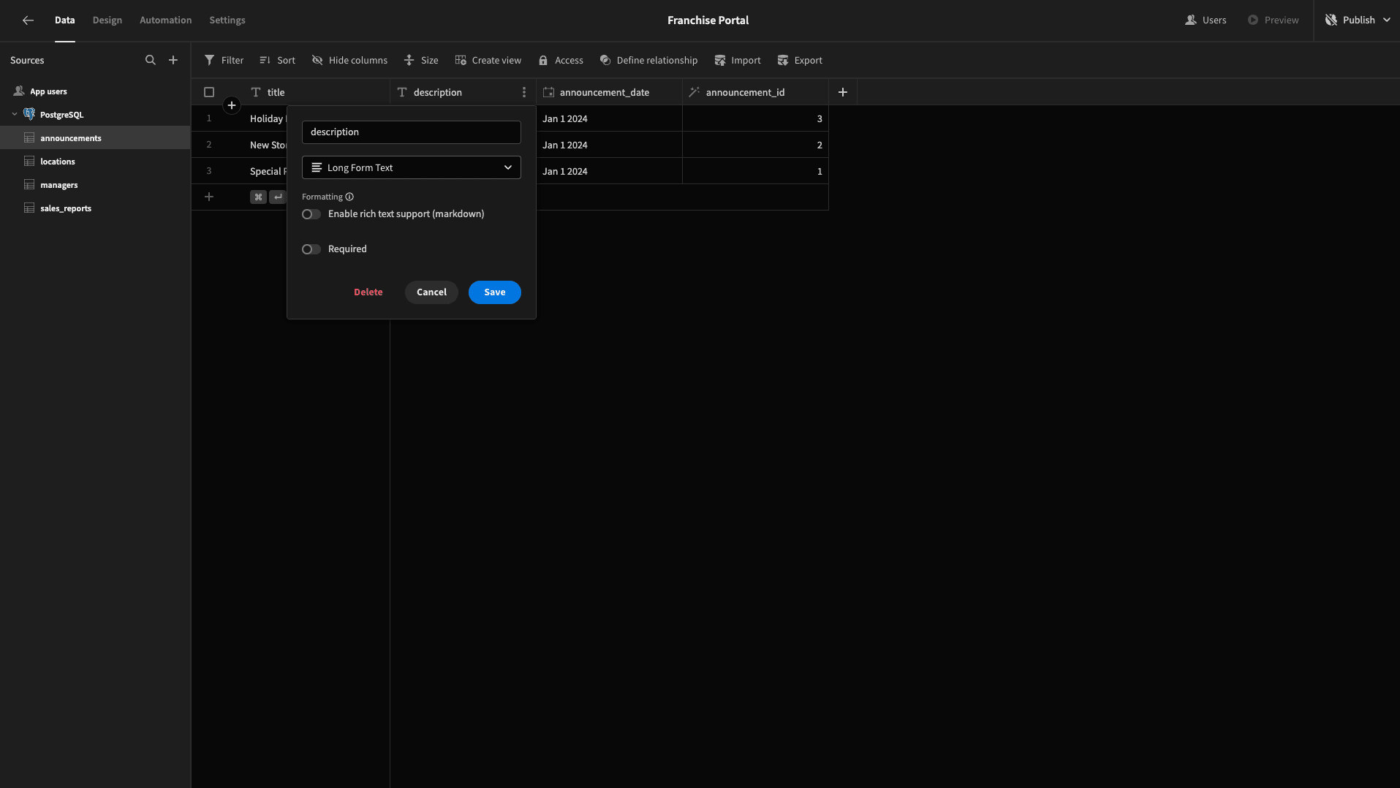
Task: Save the column changes
Action: click(495, 292)
